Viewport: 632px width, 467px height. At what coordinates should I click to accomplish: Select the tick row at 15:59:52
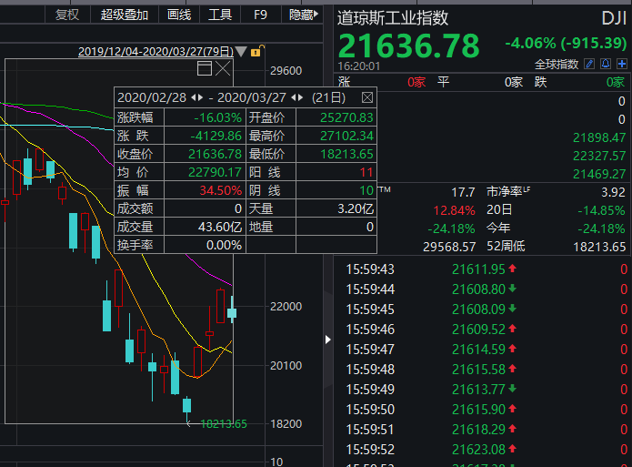(483, 449)
